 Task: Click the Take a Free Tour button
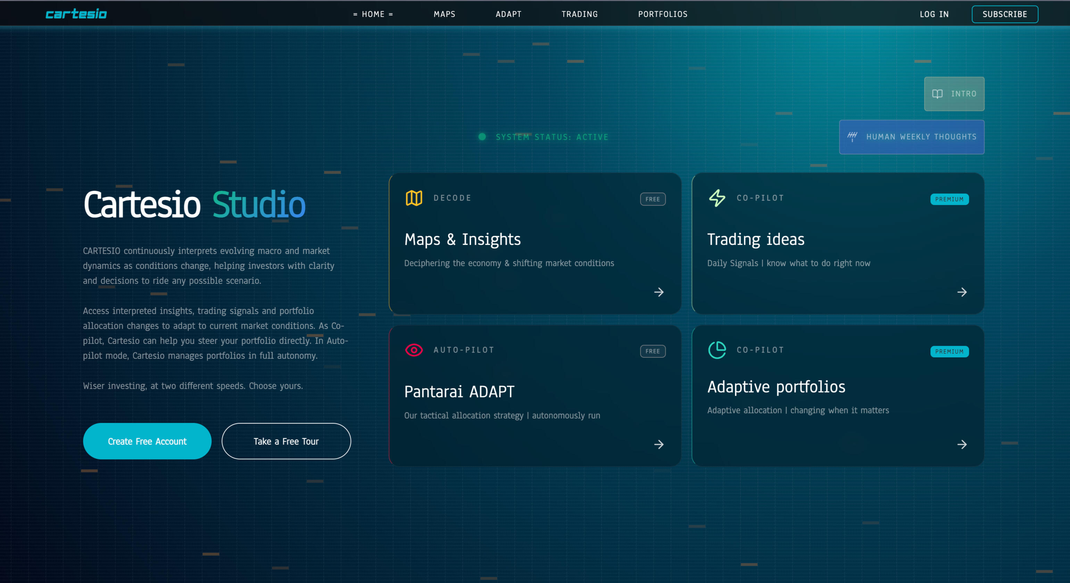(x=286, y=441)
